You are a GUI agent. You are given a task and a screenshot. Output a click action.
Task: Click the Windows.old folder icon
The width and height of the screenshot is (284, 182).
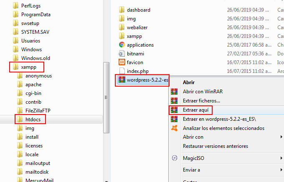tap(15, 58)
